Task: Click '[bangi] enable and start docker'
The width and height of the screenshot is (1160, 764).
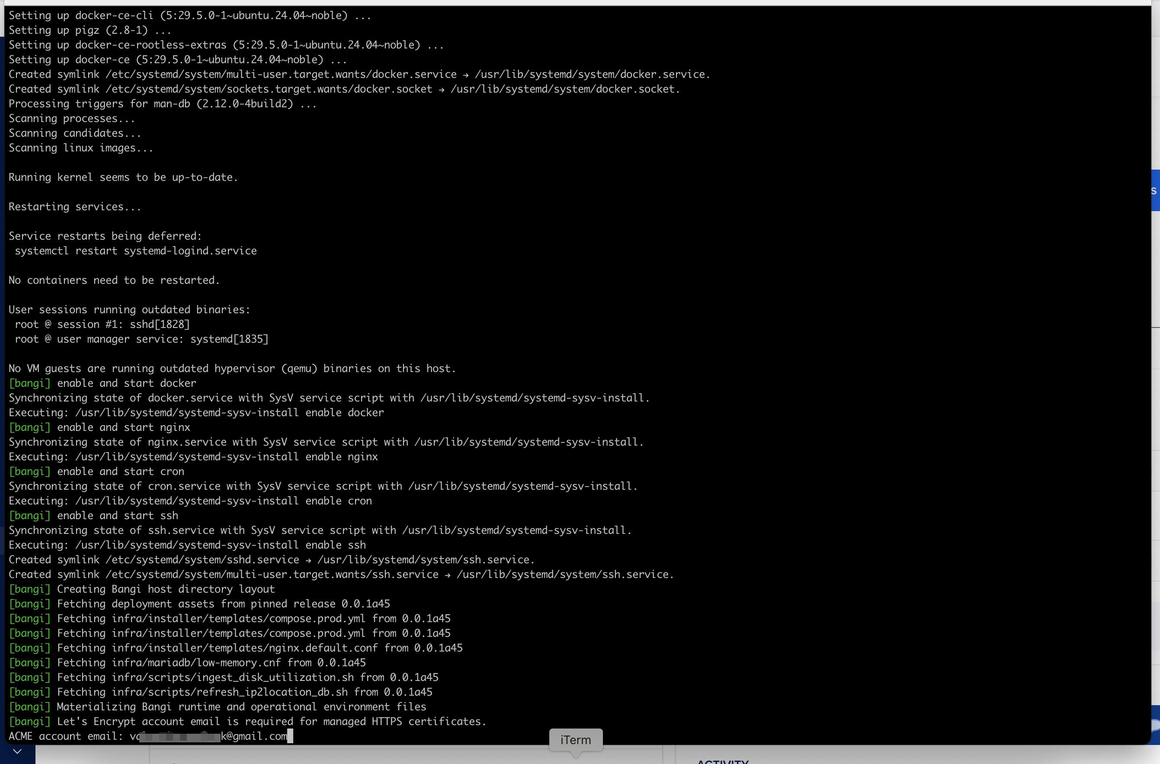Action: point(102,383)
